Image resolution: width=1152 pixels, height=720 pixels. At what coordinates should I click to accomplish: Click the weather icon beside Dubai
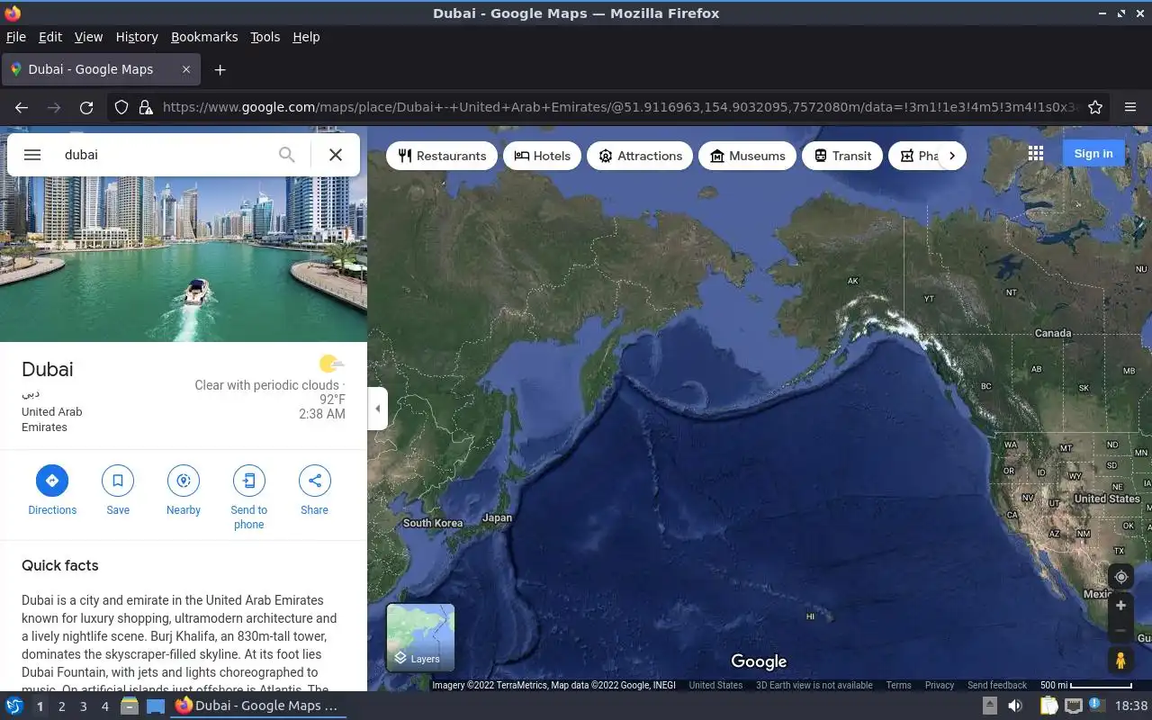point(331,364)
